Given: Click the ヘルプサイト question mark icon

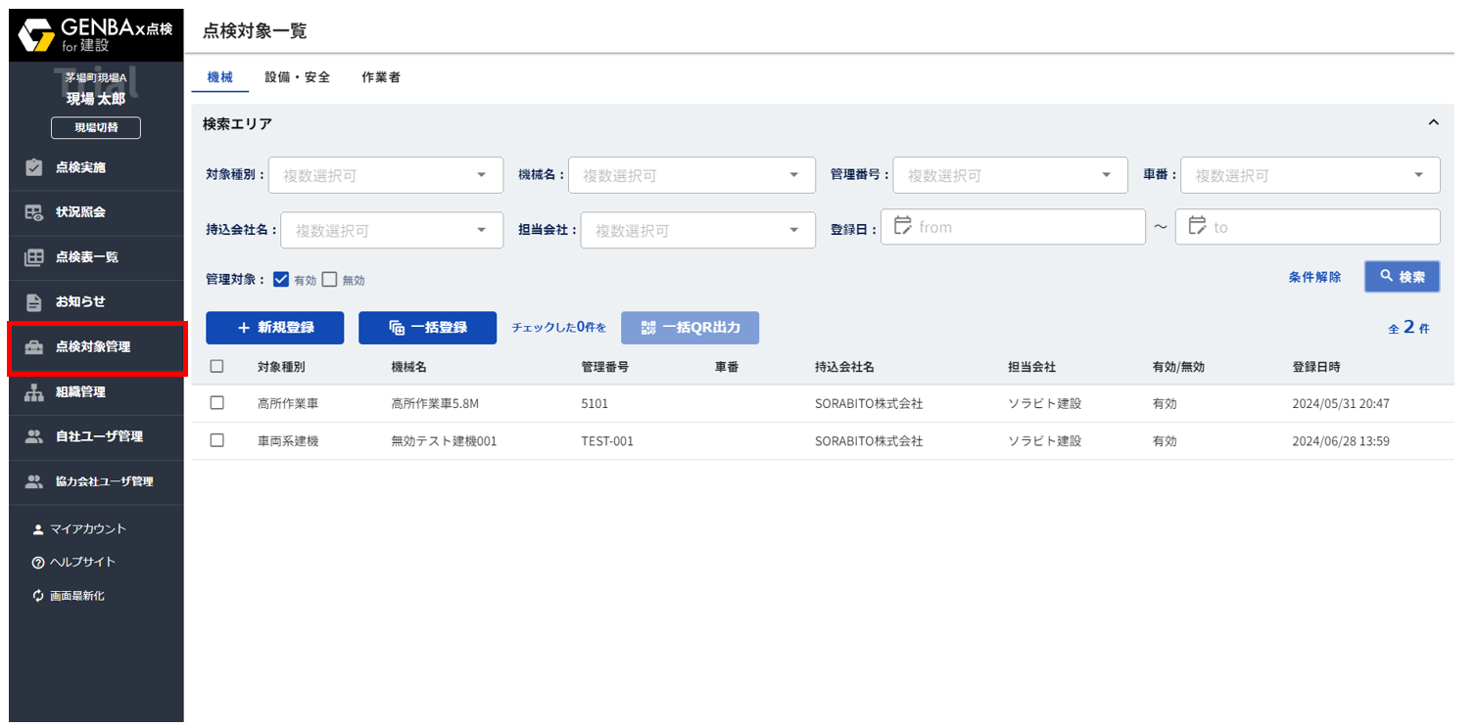Looking at the screenshot, I should [38, 563].
